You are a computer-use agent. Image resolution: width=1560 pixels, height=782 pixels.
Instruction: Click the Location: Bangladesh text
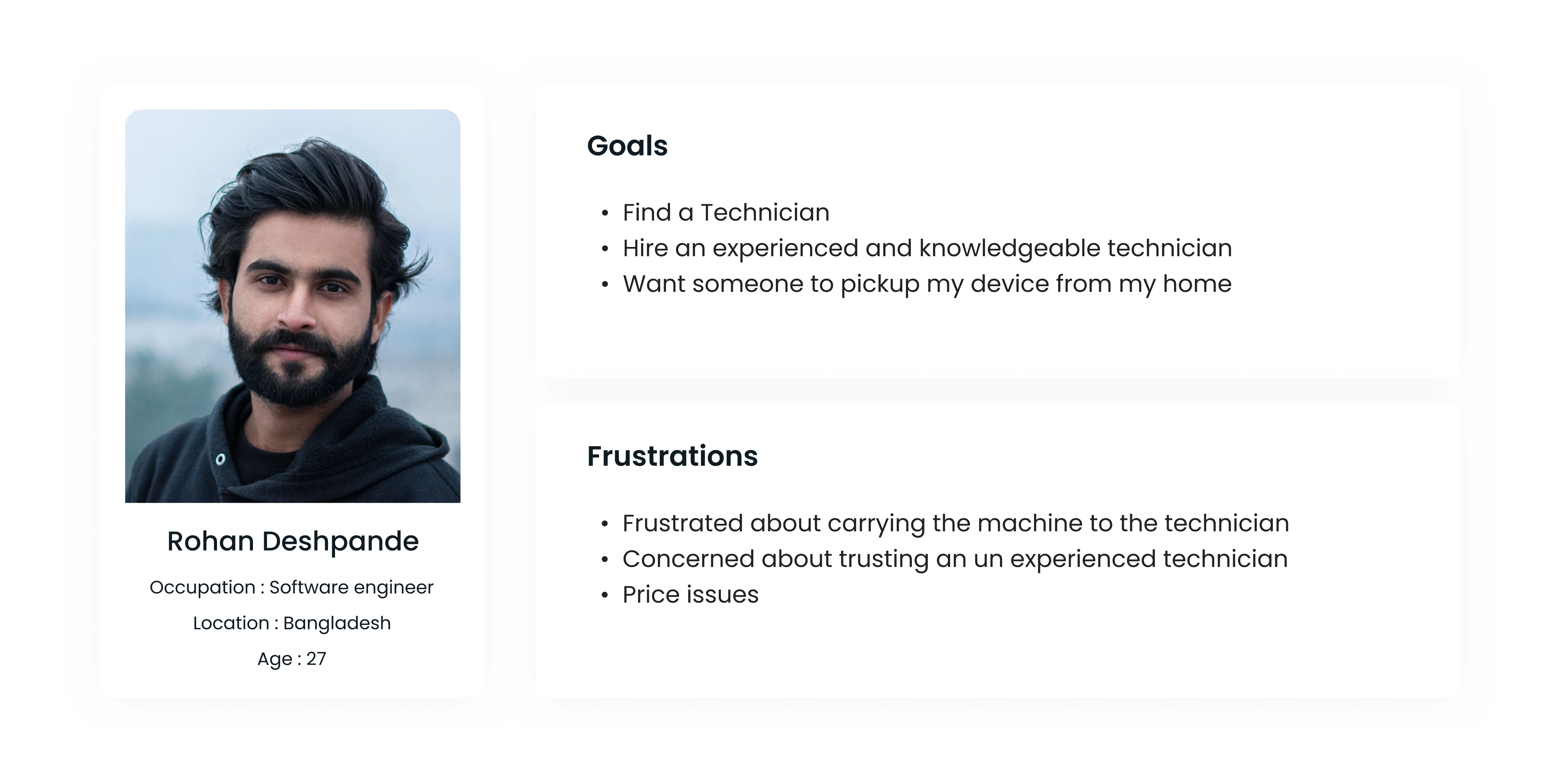pos(292,623)
